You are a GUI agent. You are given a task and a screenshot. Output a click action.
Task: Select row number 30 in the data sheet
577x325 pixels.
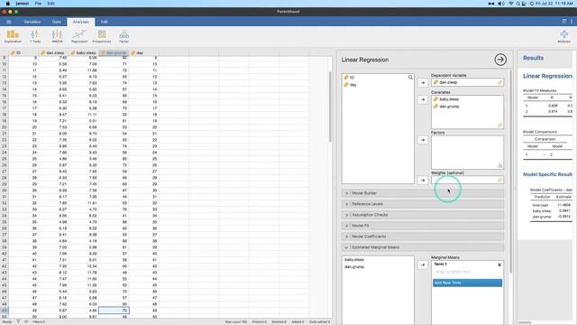[x=5, y=190]
